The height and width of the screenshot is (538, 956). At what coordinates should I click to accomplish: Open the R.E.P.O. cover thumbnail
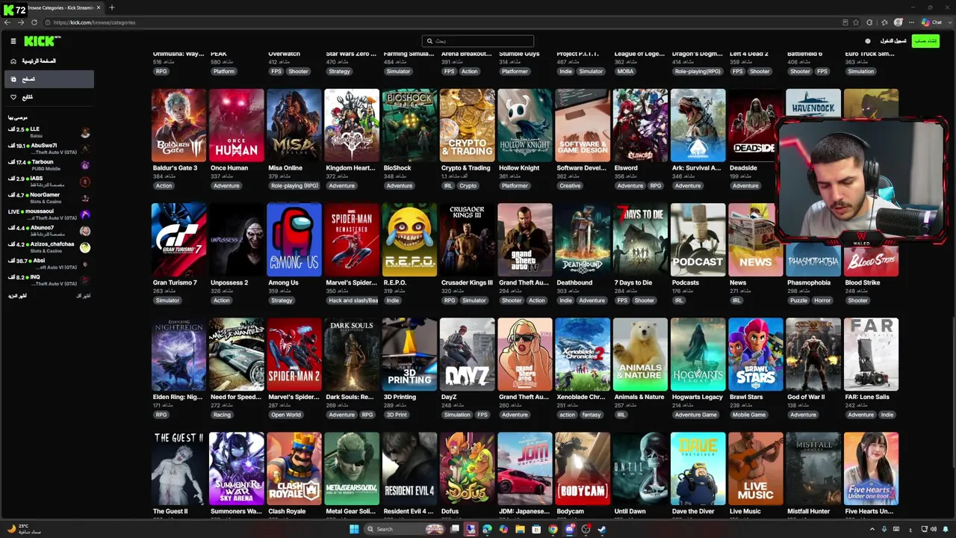409,239
